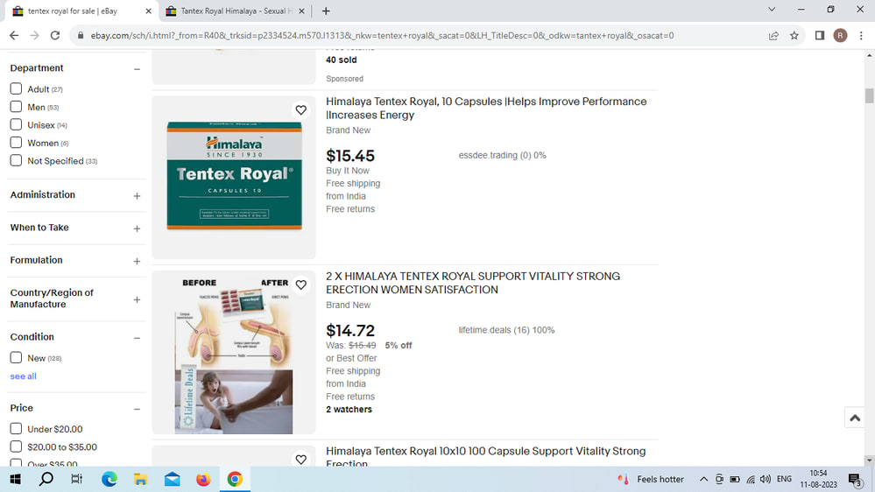Image resolution: width=875 pixels, height=492 pixels.
Task: Click the page vertical scrollbar thumb
Action: click(869, 95)
